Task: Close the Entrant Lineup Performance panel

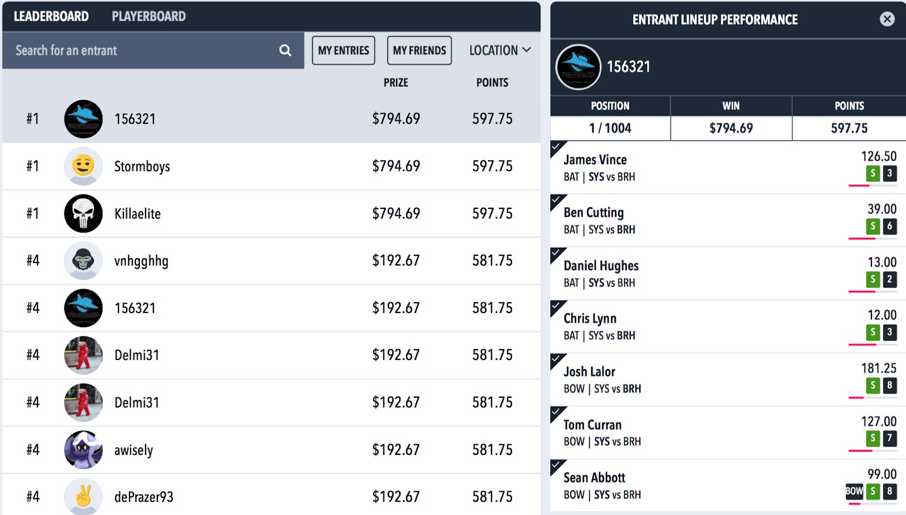Action: coord(887,19)
